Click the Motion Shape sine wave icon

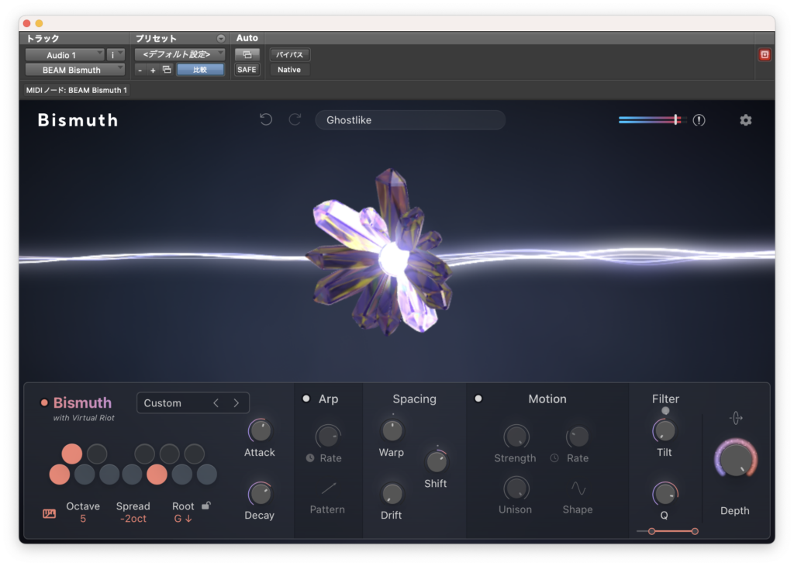click(x=578, y=488)
